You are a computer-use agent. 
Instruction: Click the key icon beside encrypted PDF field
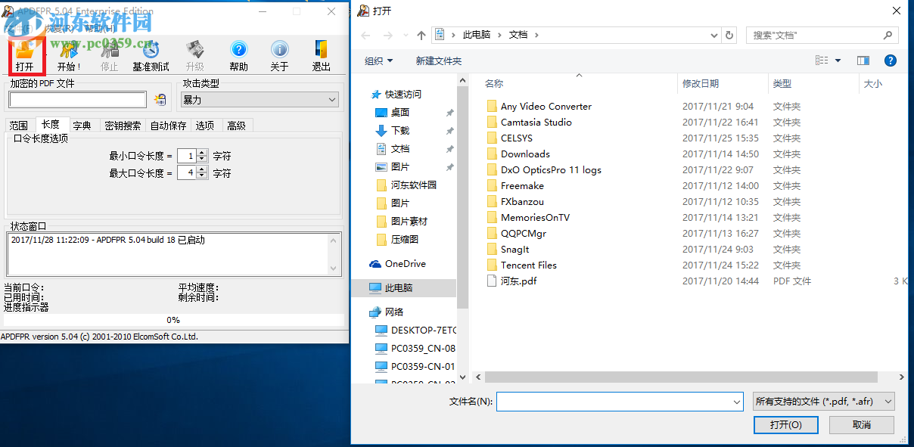click(159, 99)
